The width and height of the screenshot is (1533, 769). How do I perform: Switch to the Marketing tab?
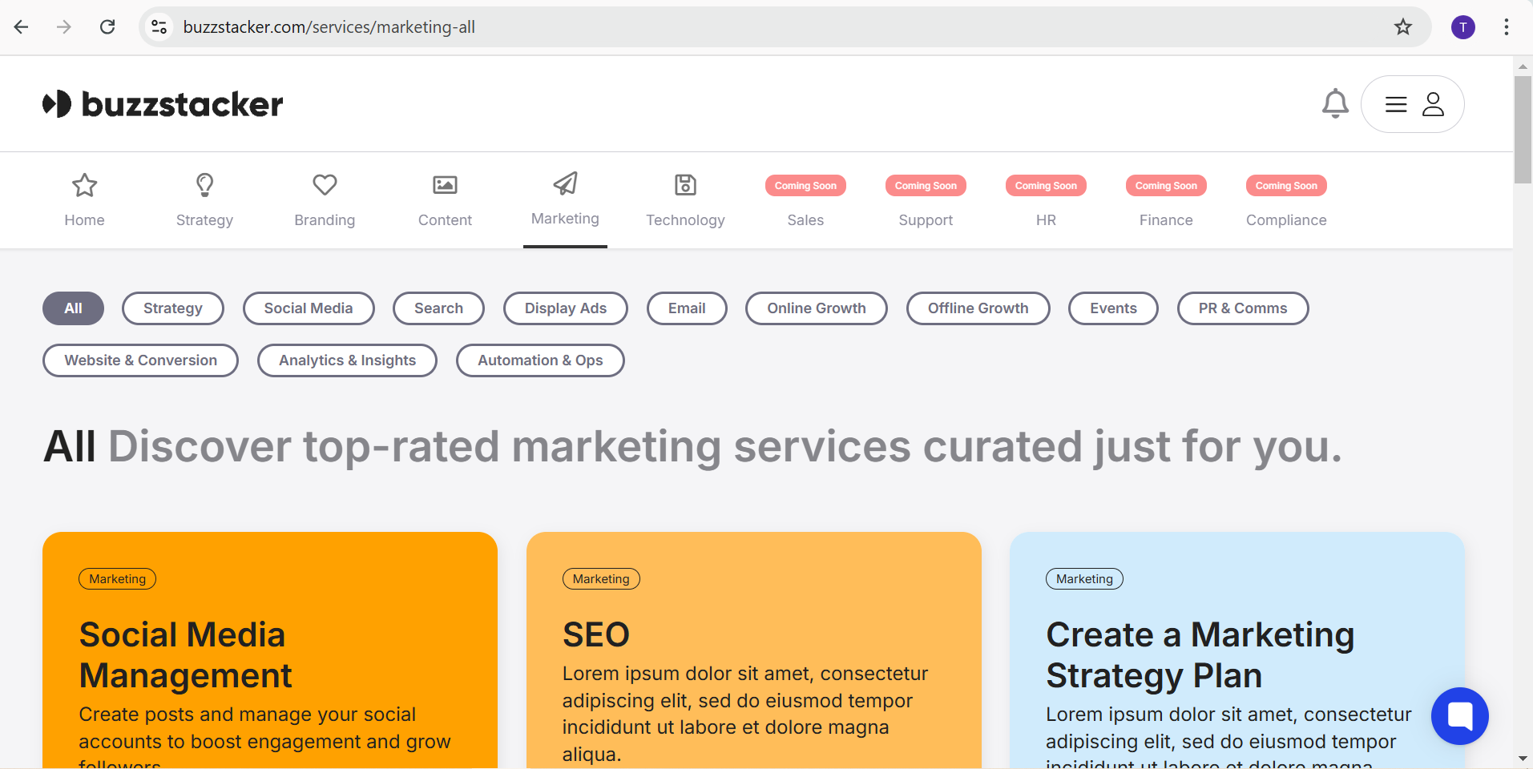[x=565, y=200]
